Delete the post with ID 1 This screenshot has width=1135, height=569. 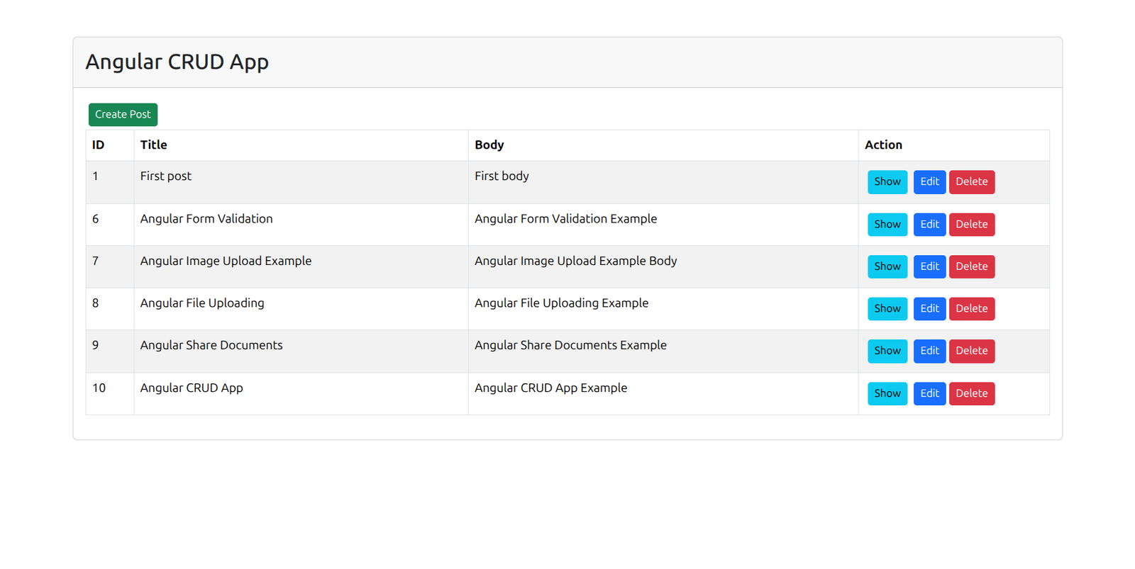point(971,182)
